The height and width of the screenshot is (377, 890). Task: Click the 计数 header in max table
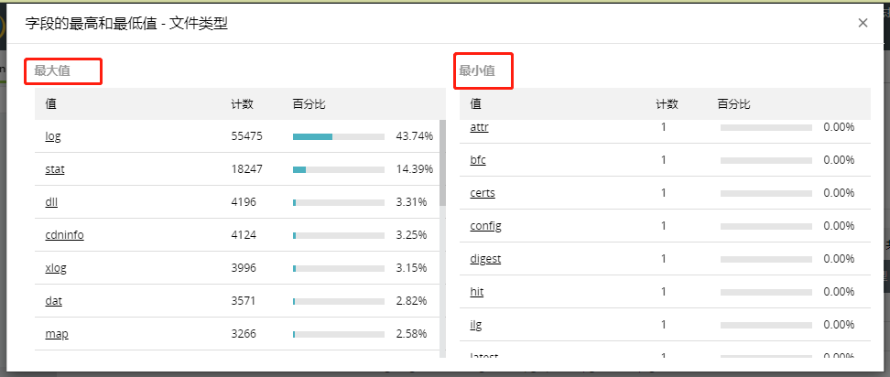pos(242,104)
